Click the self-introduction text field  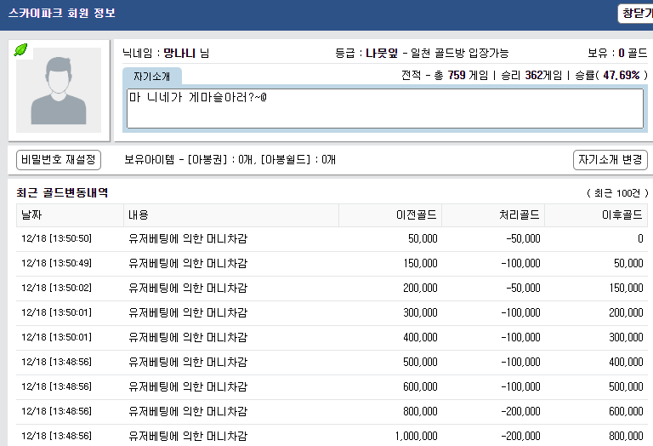click(385, 108)
